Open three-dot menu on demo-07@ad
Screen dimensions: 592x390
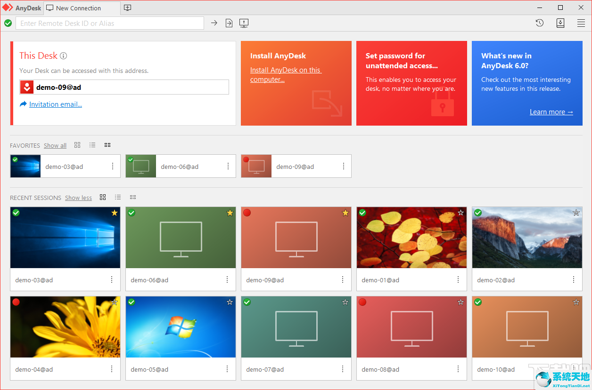[343, 369]
